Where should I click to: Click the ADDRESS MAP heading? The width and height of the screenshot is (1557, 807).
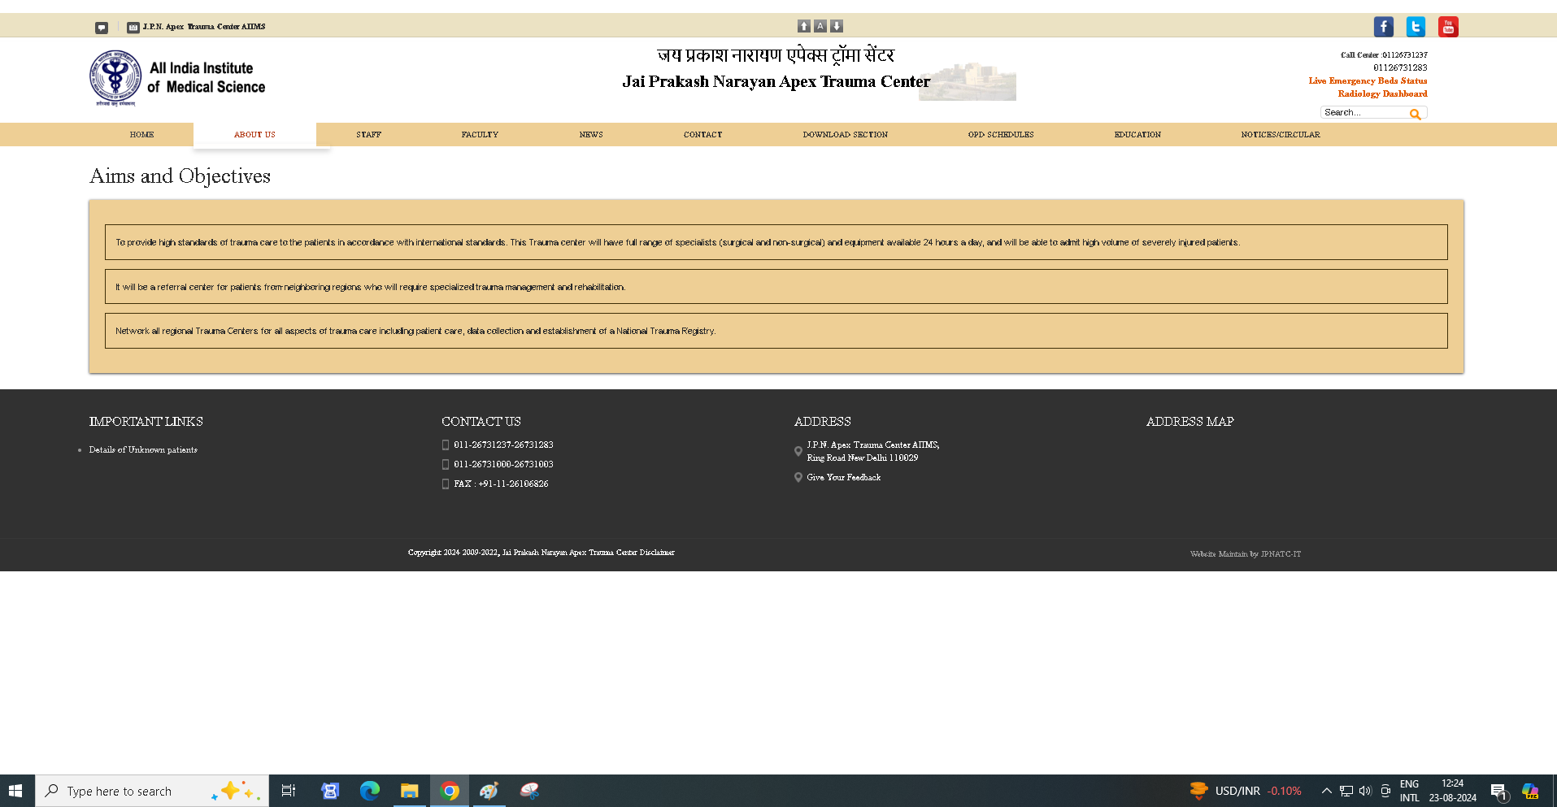(x=1190, y=422)
